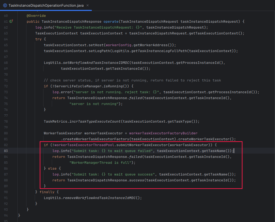Image resolution: width=275 pixels, height=222 pixels.
Task: Click the 'else' keyword on line 86
Action: pos(52,169)
